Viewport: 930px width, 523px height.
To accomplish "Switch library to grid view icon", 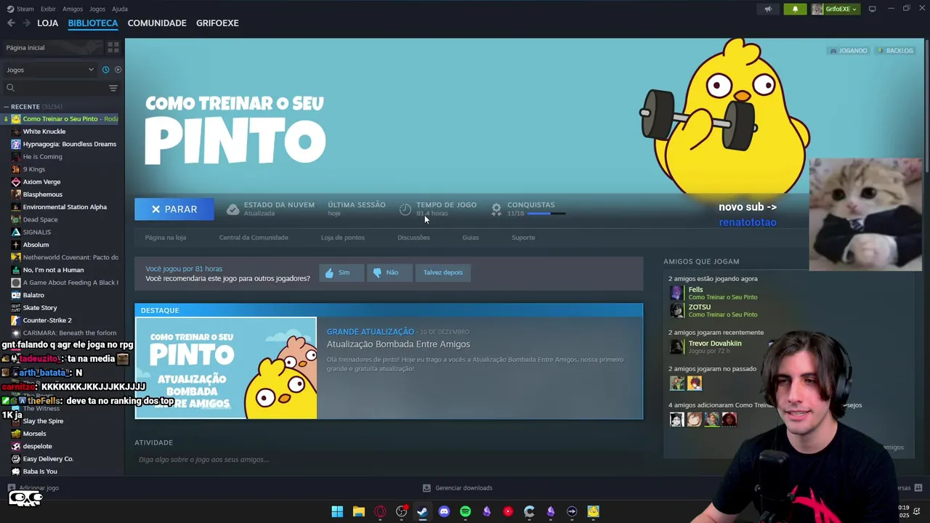I will pyautogui.click(x=113, y=47).
